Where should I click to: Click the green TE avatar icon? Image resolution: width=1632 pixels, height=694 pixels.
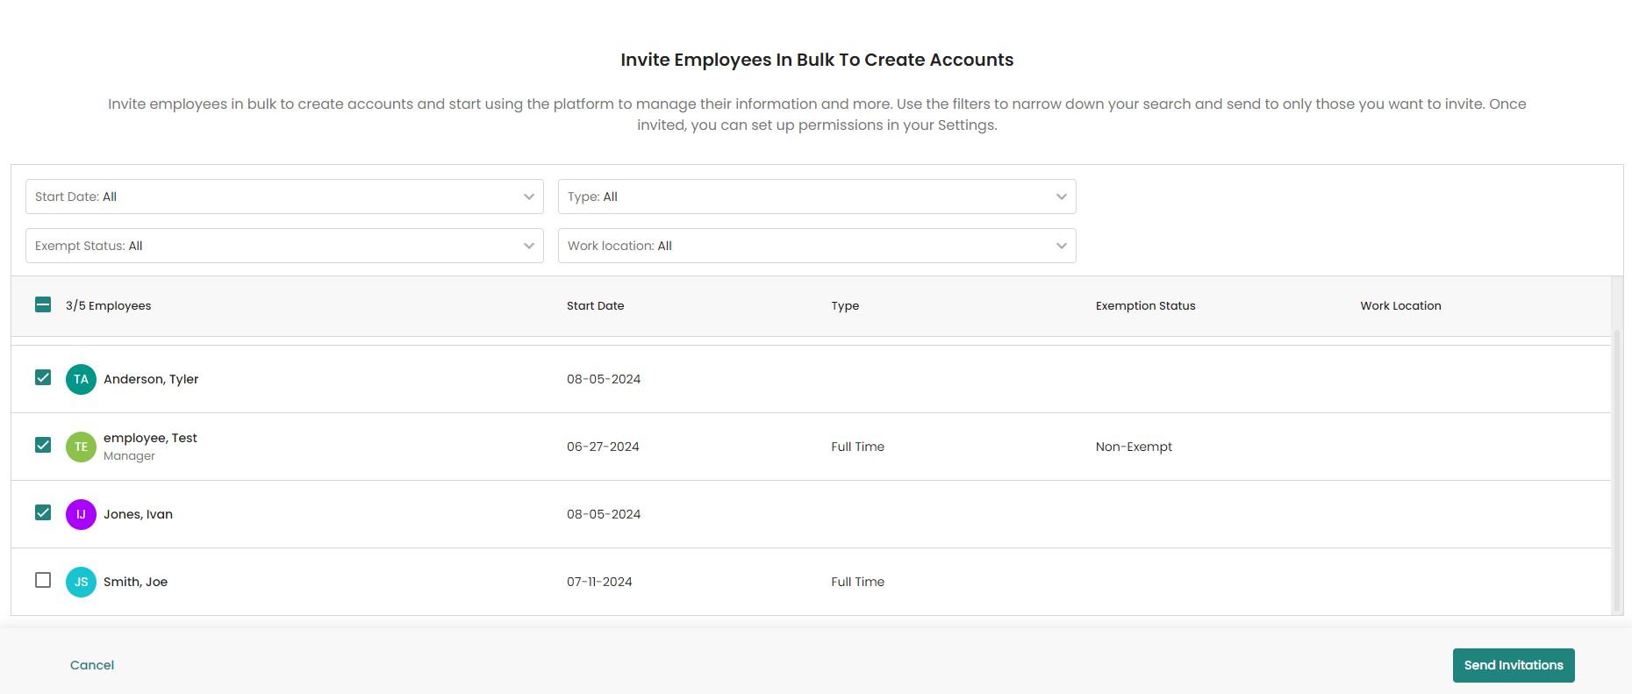pos(81,447)
